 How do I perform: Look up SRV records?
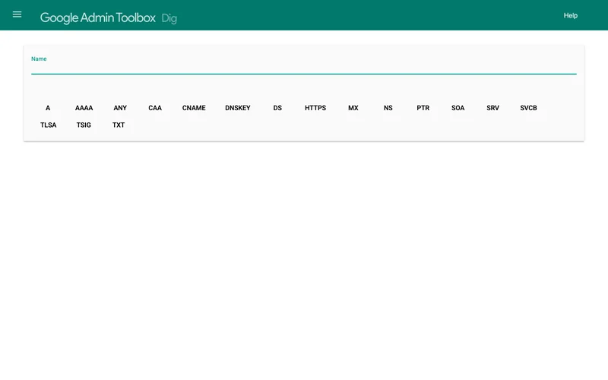(492, 108)
